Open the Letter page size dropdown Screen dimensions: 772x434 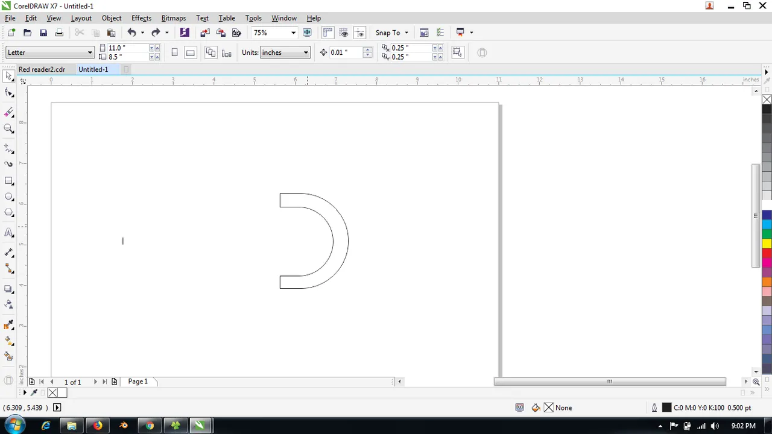pyautogui.click(x=49, y=52)
